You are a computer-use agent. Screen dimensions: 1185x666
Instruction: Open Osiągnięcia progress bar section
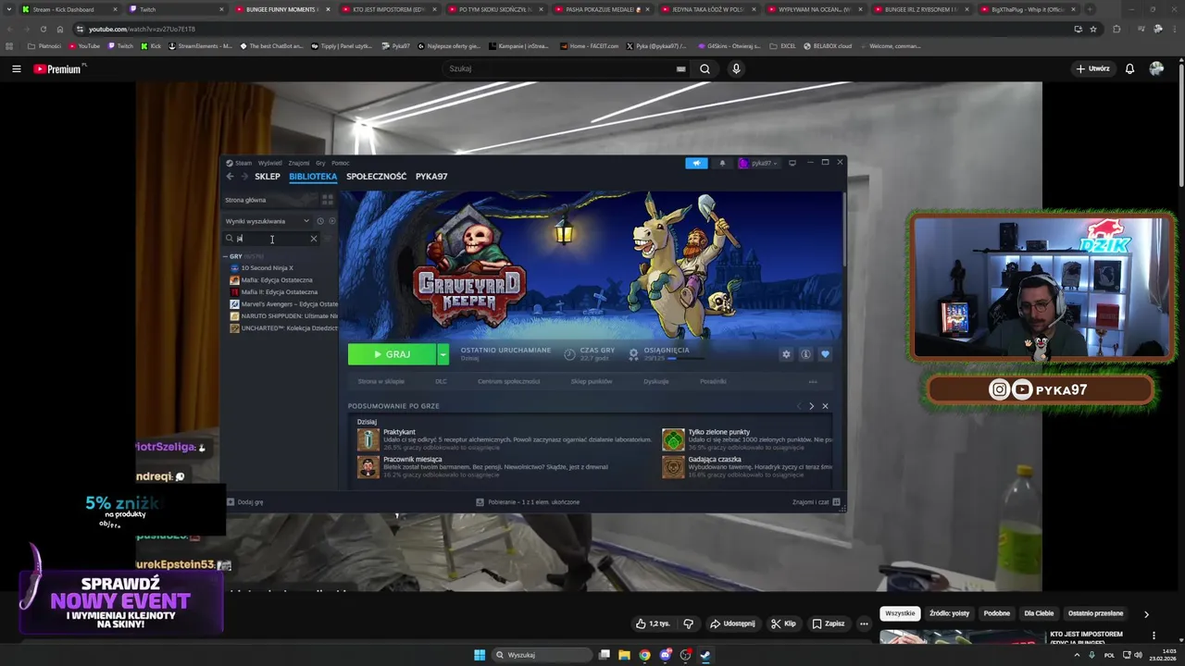[x=666, y=353]
